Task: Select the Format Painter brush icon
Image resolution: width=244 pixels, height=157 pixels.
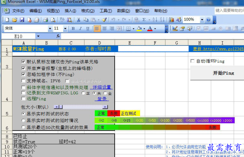Action: point(104,20)
